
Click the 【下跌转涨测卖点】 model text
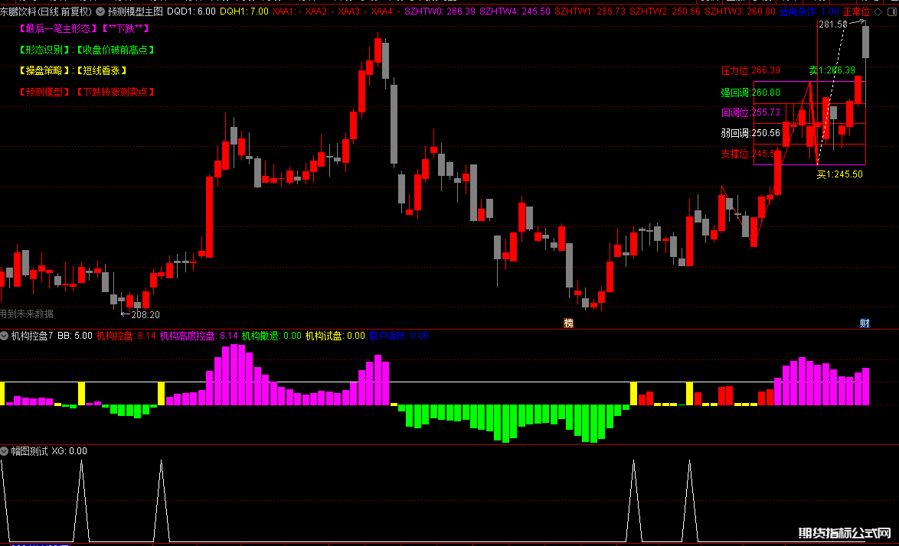point(116,92)
